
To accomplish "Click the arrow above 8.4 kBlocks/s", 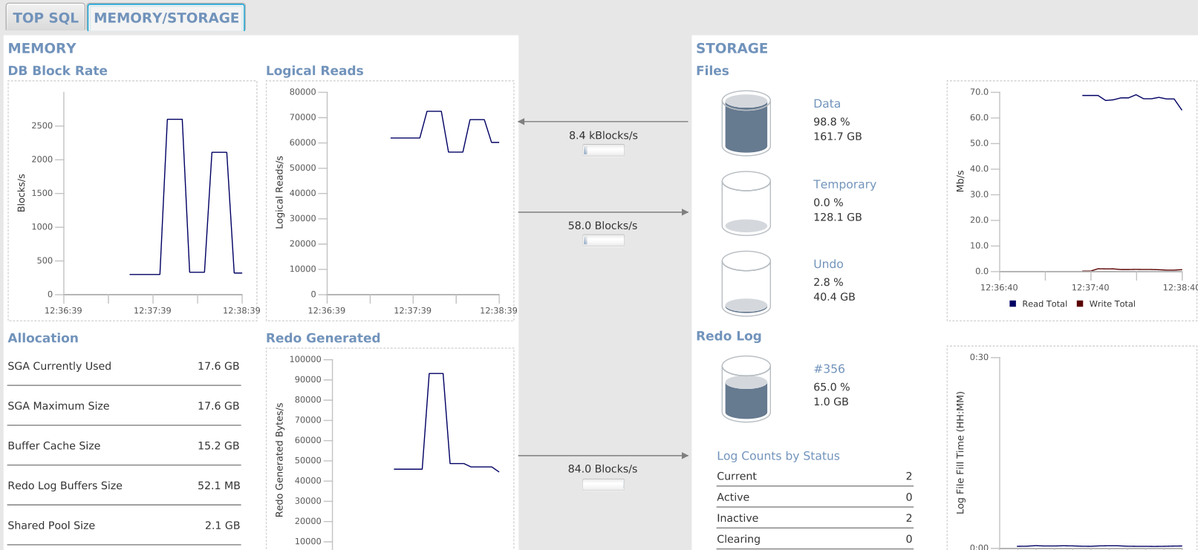I will [x=603, y=122].
